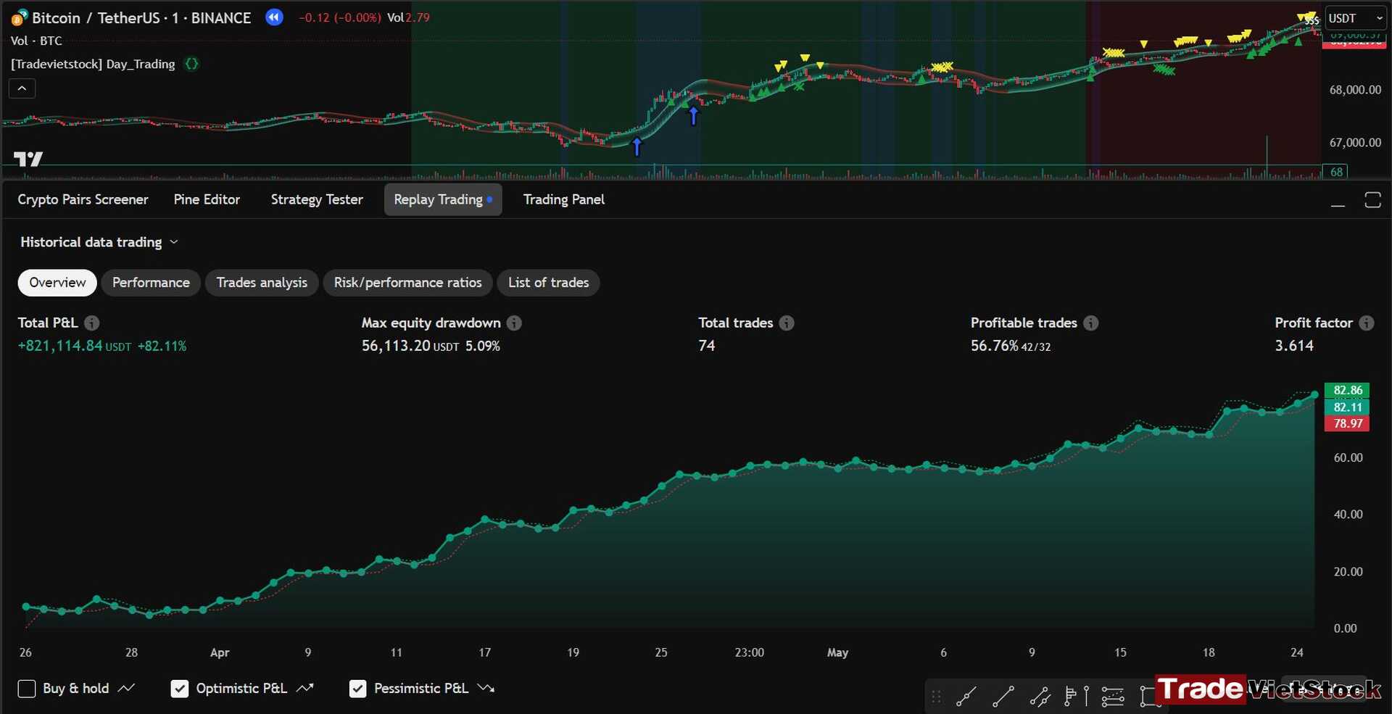
Task: Select the Ray drawing tool
Action: [x=966, y=697]
